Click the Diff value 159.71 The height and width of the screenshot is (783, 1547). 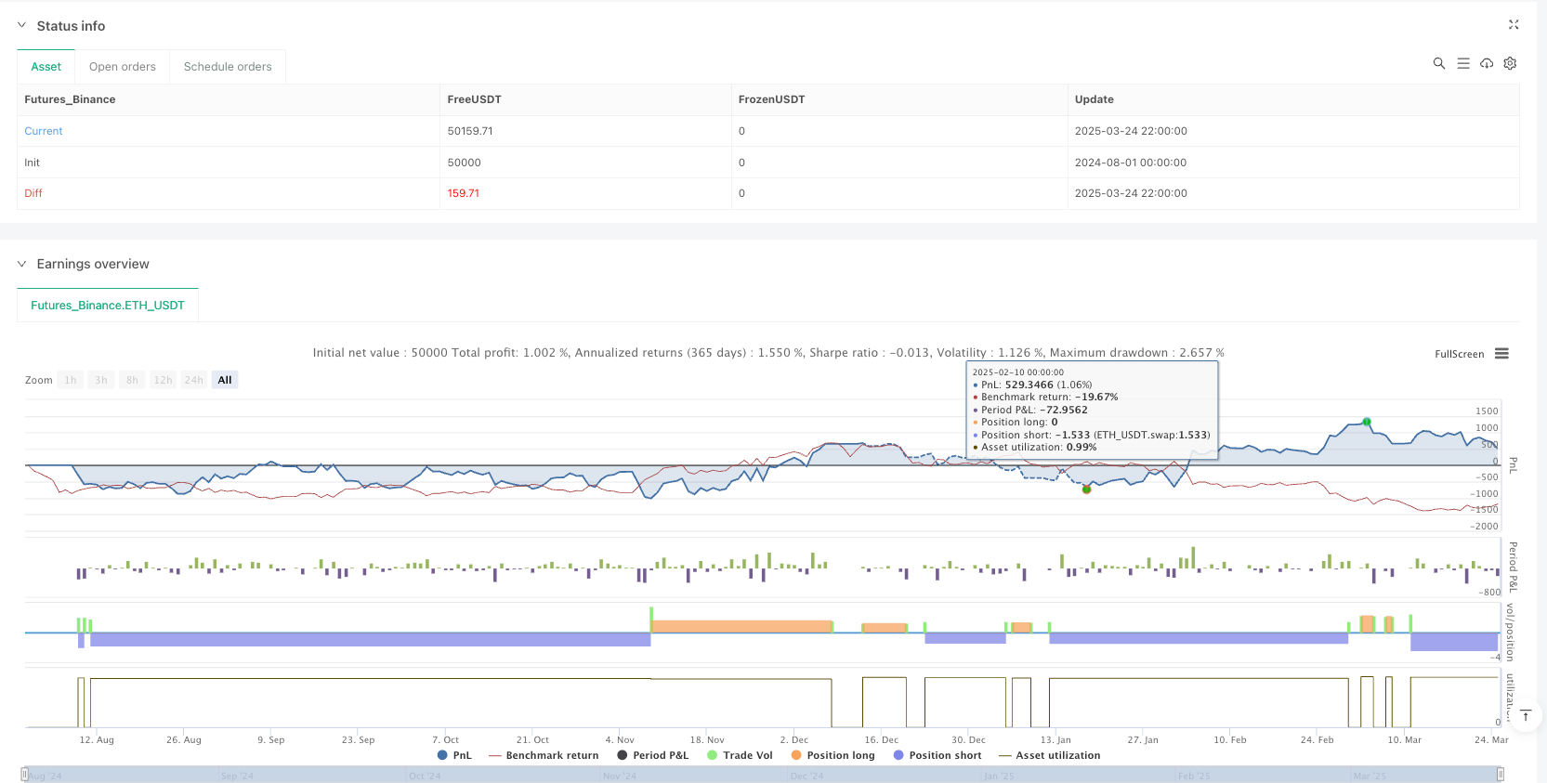pyautogui.click(x=463, y=193)
